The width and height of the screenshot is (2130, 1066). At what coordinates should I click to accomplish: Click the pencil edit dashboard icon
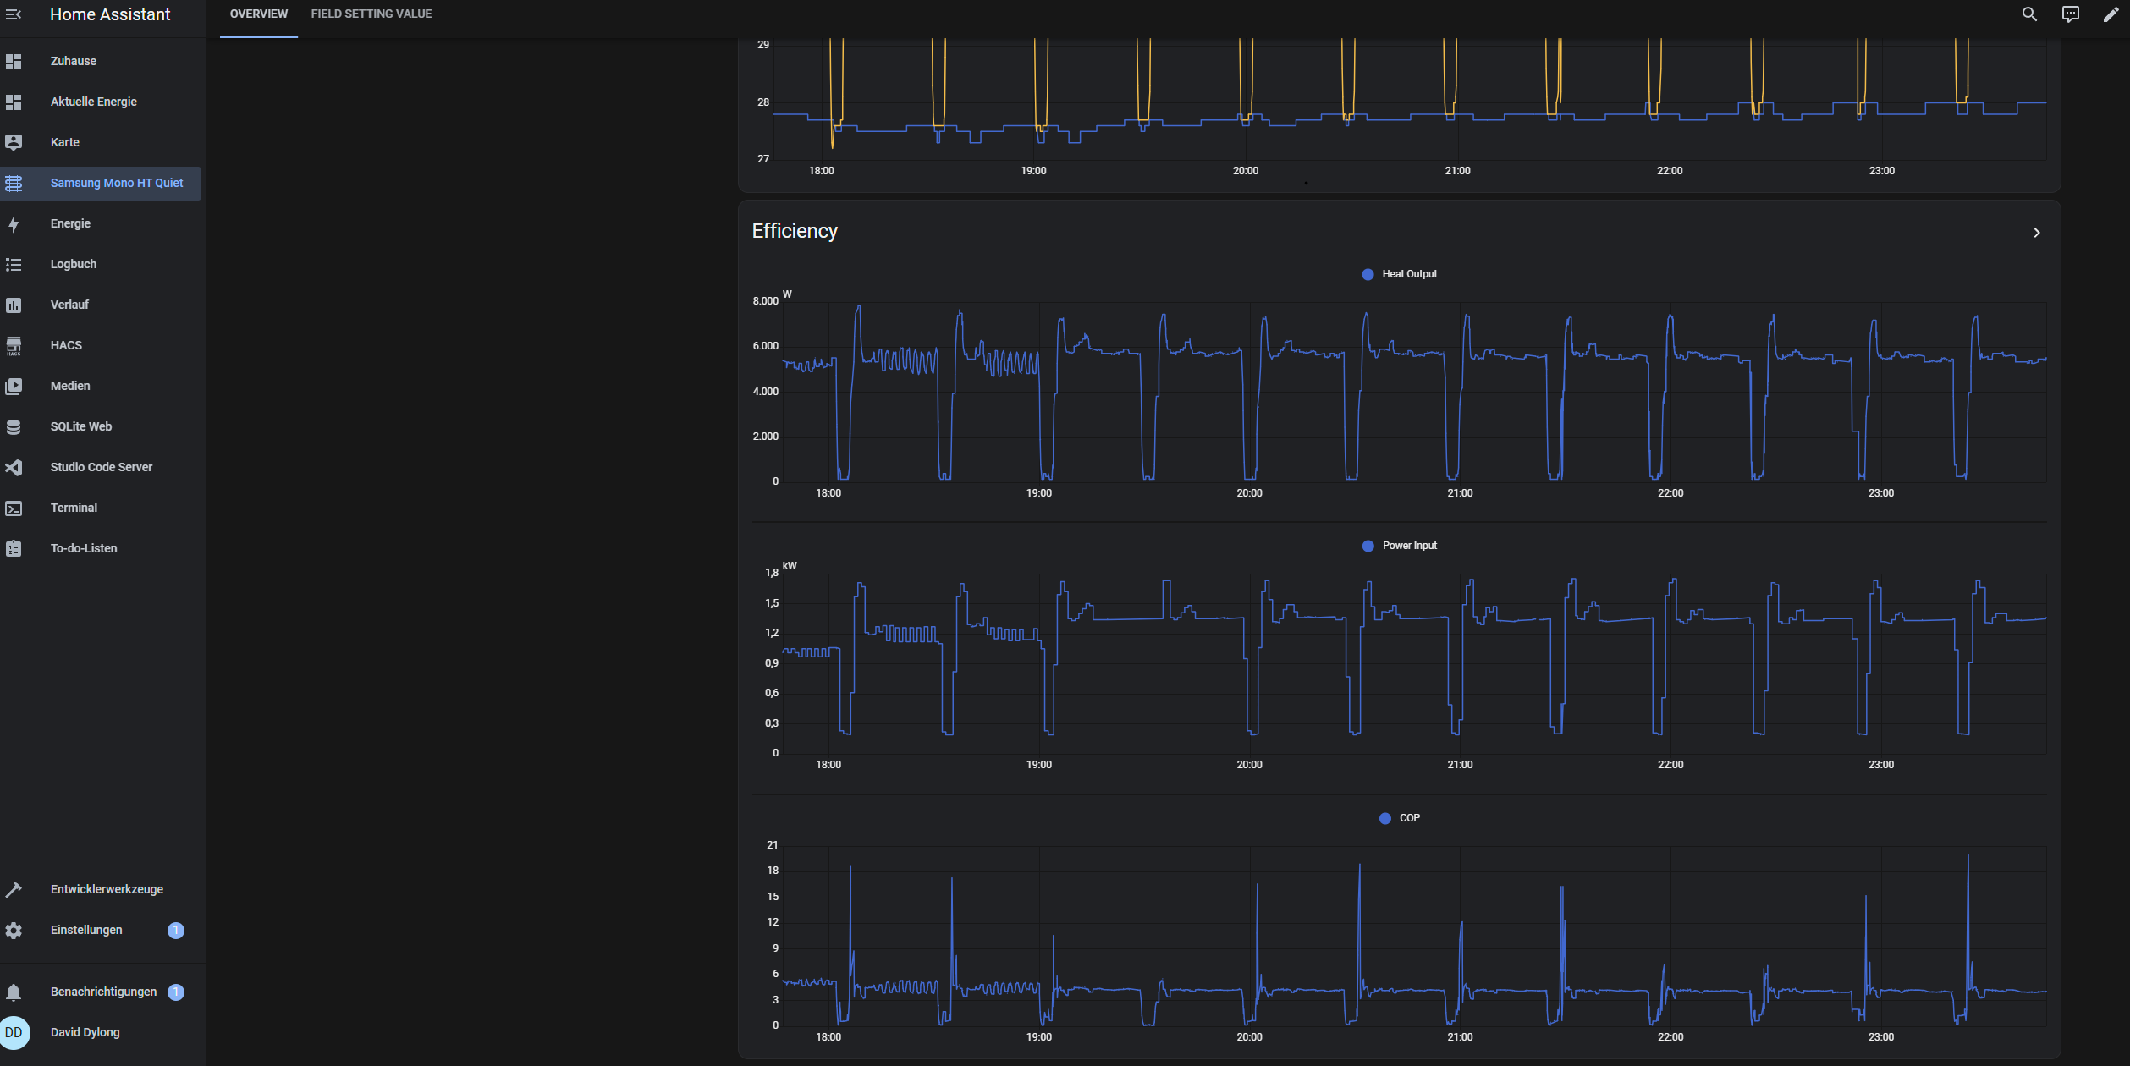(2111, 14)
